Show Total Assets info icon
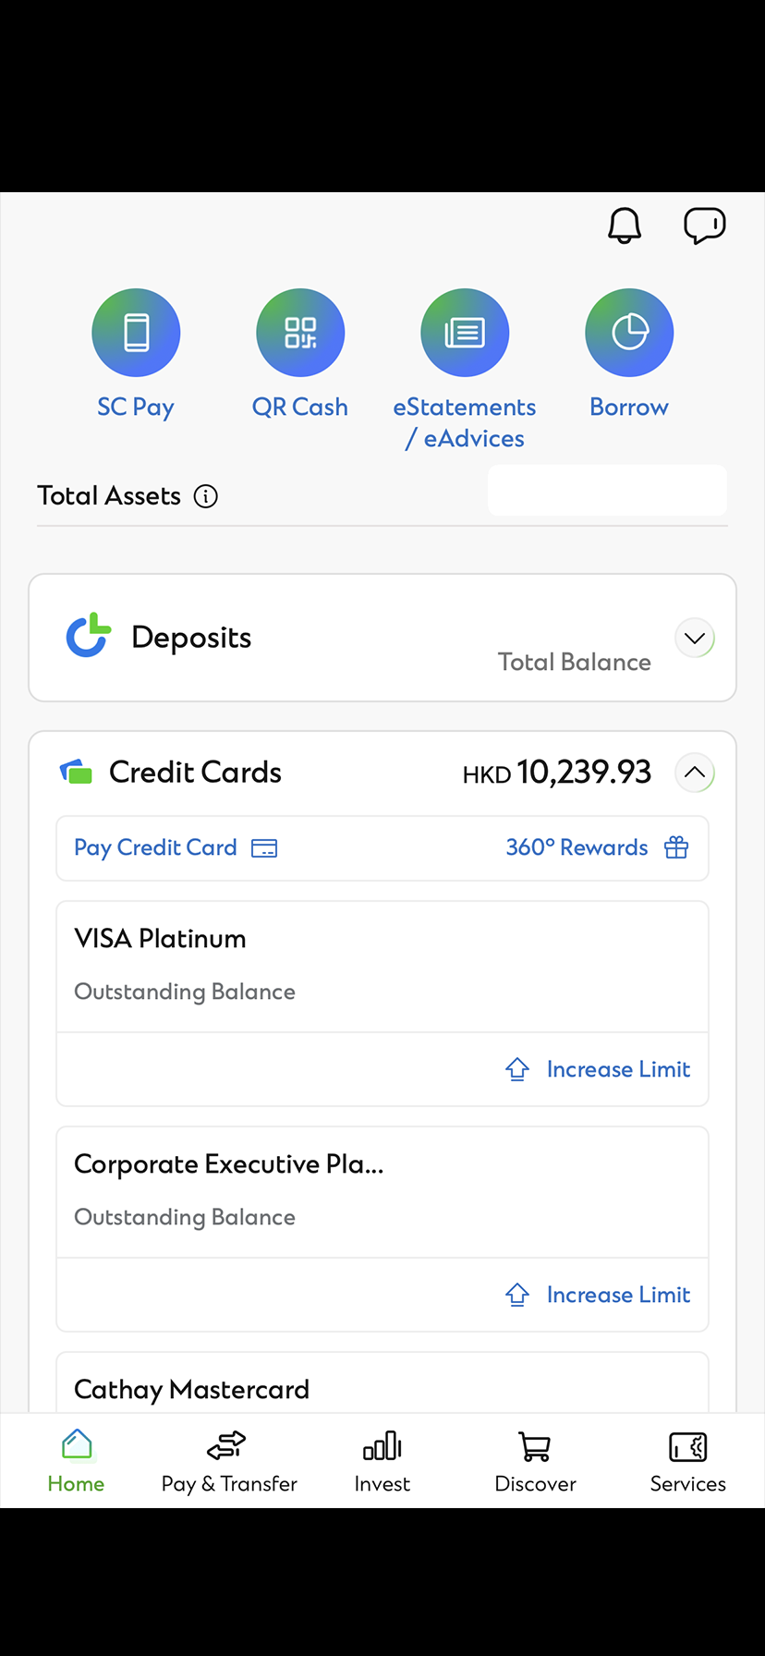The height and width of the screenshot is (1656, 765). [206, 496]
